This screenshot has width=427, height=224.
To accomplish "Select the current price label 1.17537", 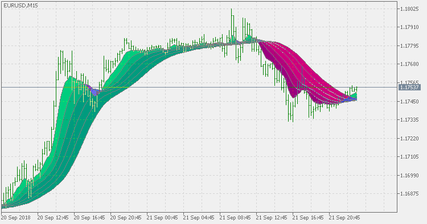I will click(x=409, y=87).
